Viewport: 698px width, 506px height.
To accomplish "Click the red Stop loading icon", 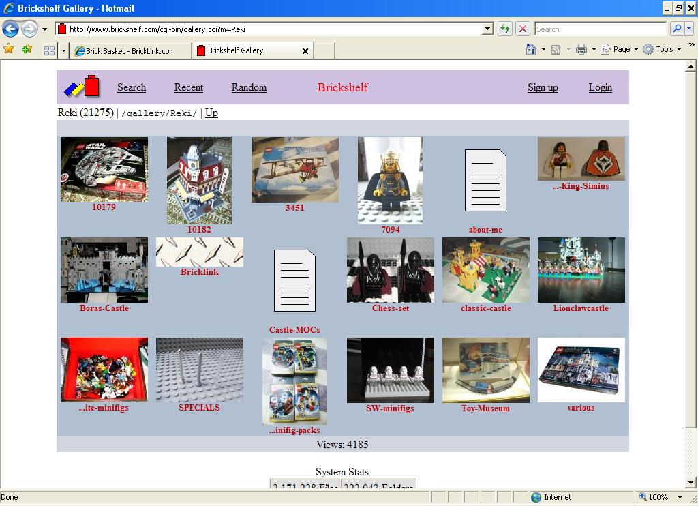I will coord(523,29).
